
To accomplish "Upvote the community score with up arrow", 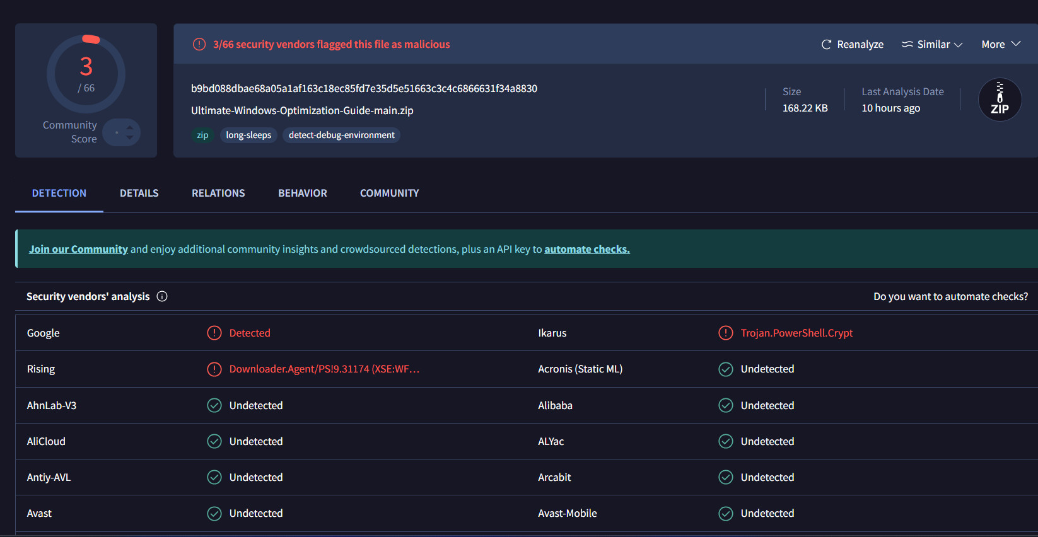I will (x=130, y=127).
